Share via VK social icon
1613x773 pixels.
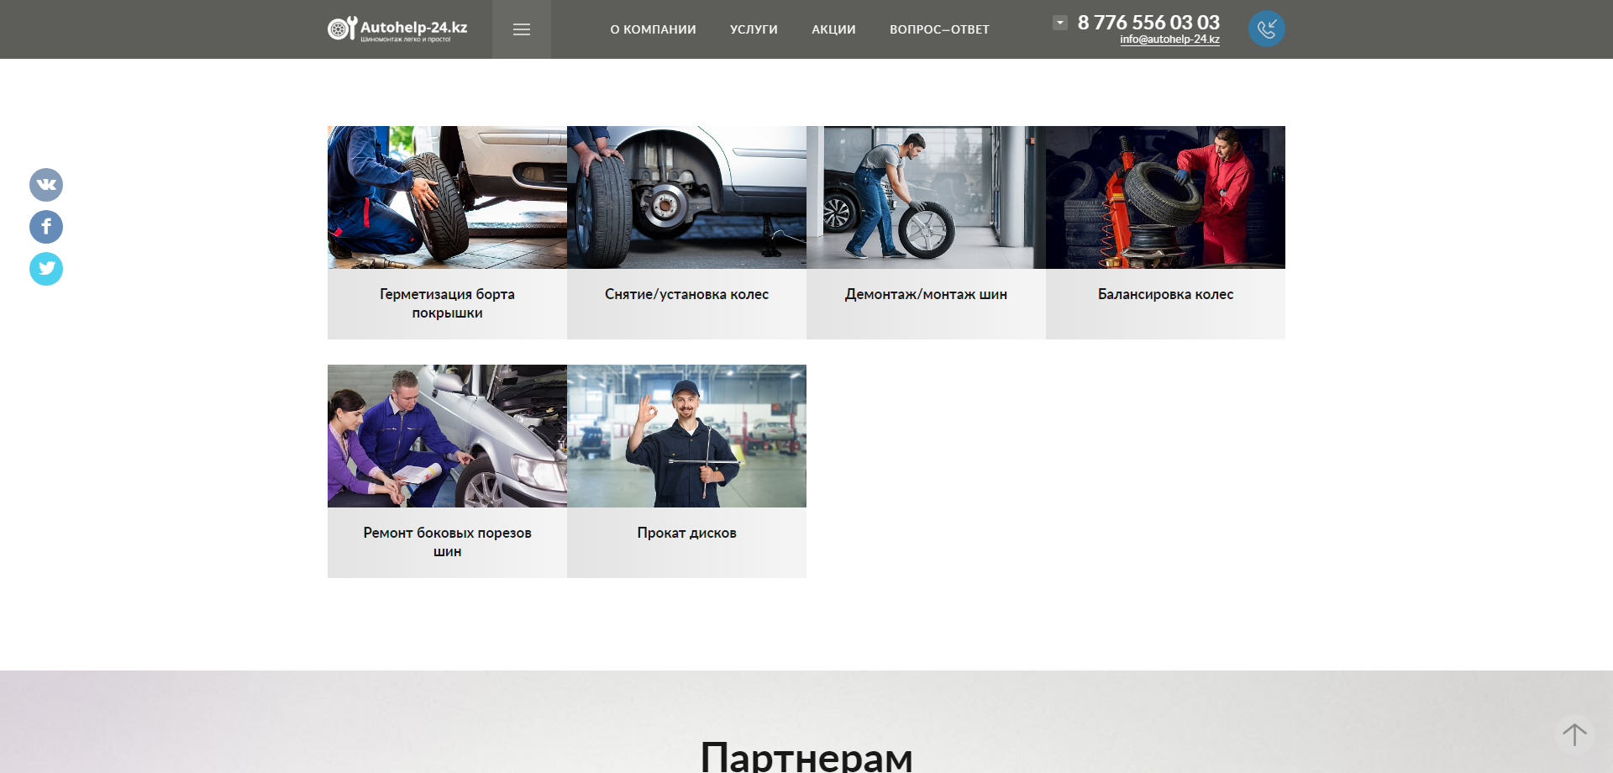click(x=46, y=185)
